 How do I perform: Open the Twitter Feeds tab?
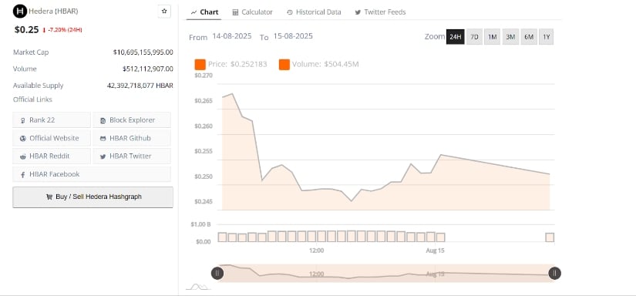click(x=380, y=12)
